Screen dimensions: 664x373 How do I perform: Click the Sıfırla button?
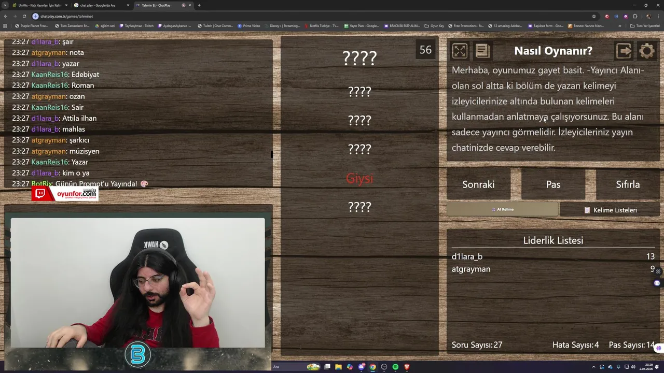tap(628, 184)
